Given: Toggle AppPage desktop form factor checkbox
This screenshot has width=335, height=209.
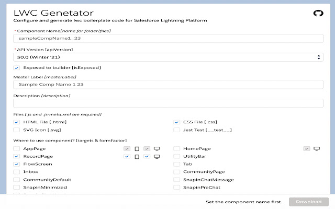Looking at the screenshot, I should (147, 148).
